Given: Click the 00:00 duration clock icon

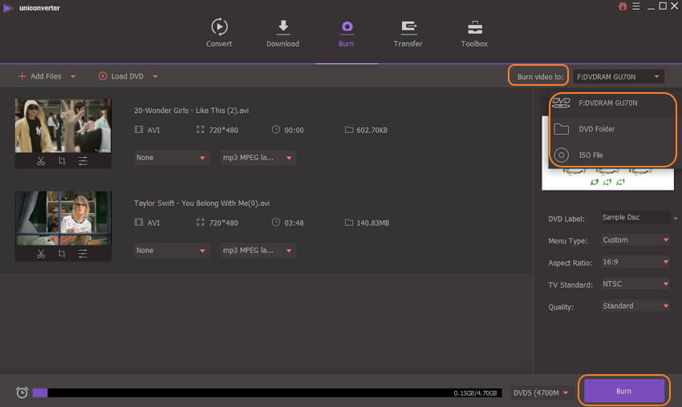Looking at the screenshot, I should (x=276, y=130).
